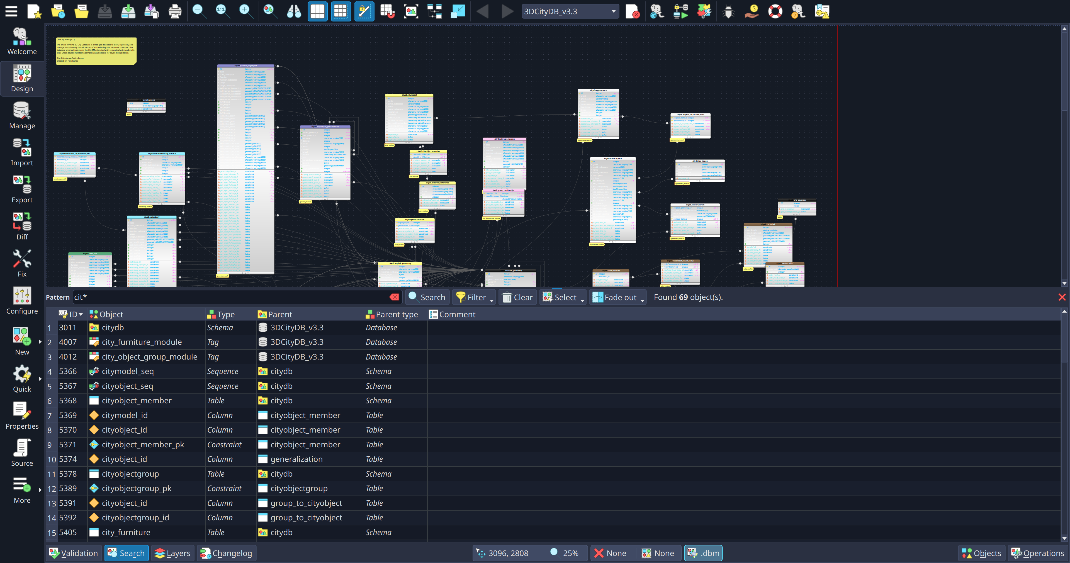Focus the Pattern input field
Viewport: 1070px width, 563px height.
click(x=230, y=297)
